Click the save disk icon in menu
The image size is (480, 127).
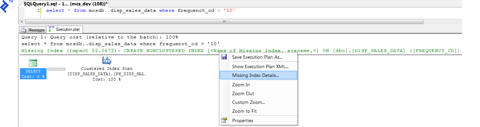tap(224, 57)
